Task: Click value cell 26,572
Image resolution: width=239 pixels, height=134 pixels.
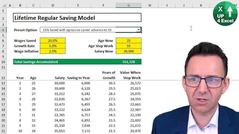Action: coord(135,83)
